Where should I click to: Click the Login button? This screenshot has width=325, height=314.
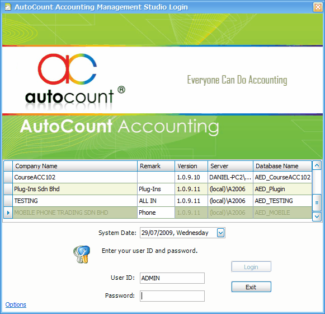click(x=251, y=266)
